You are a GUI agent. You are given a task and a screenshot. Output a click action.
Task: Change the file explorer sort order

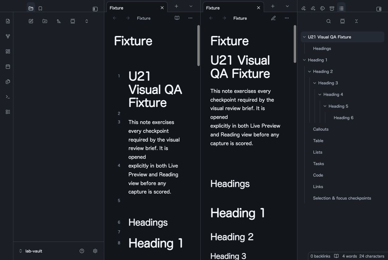click(59, 21)
